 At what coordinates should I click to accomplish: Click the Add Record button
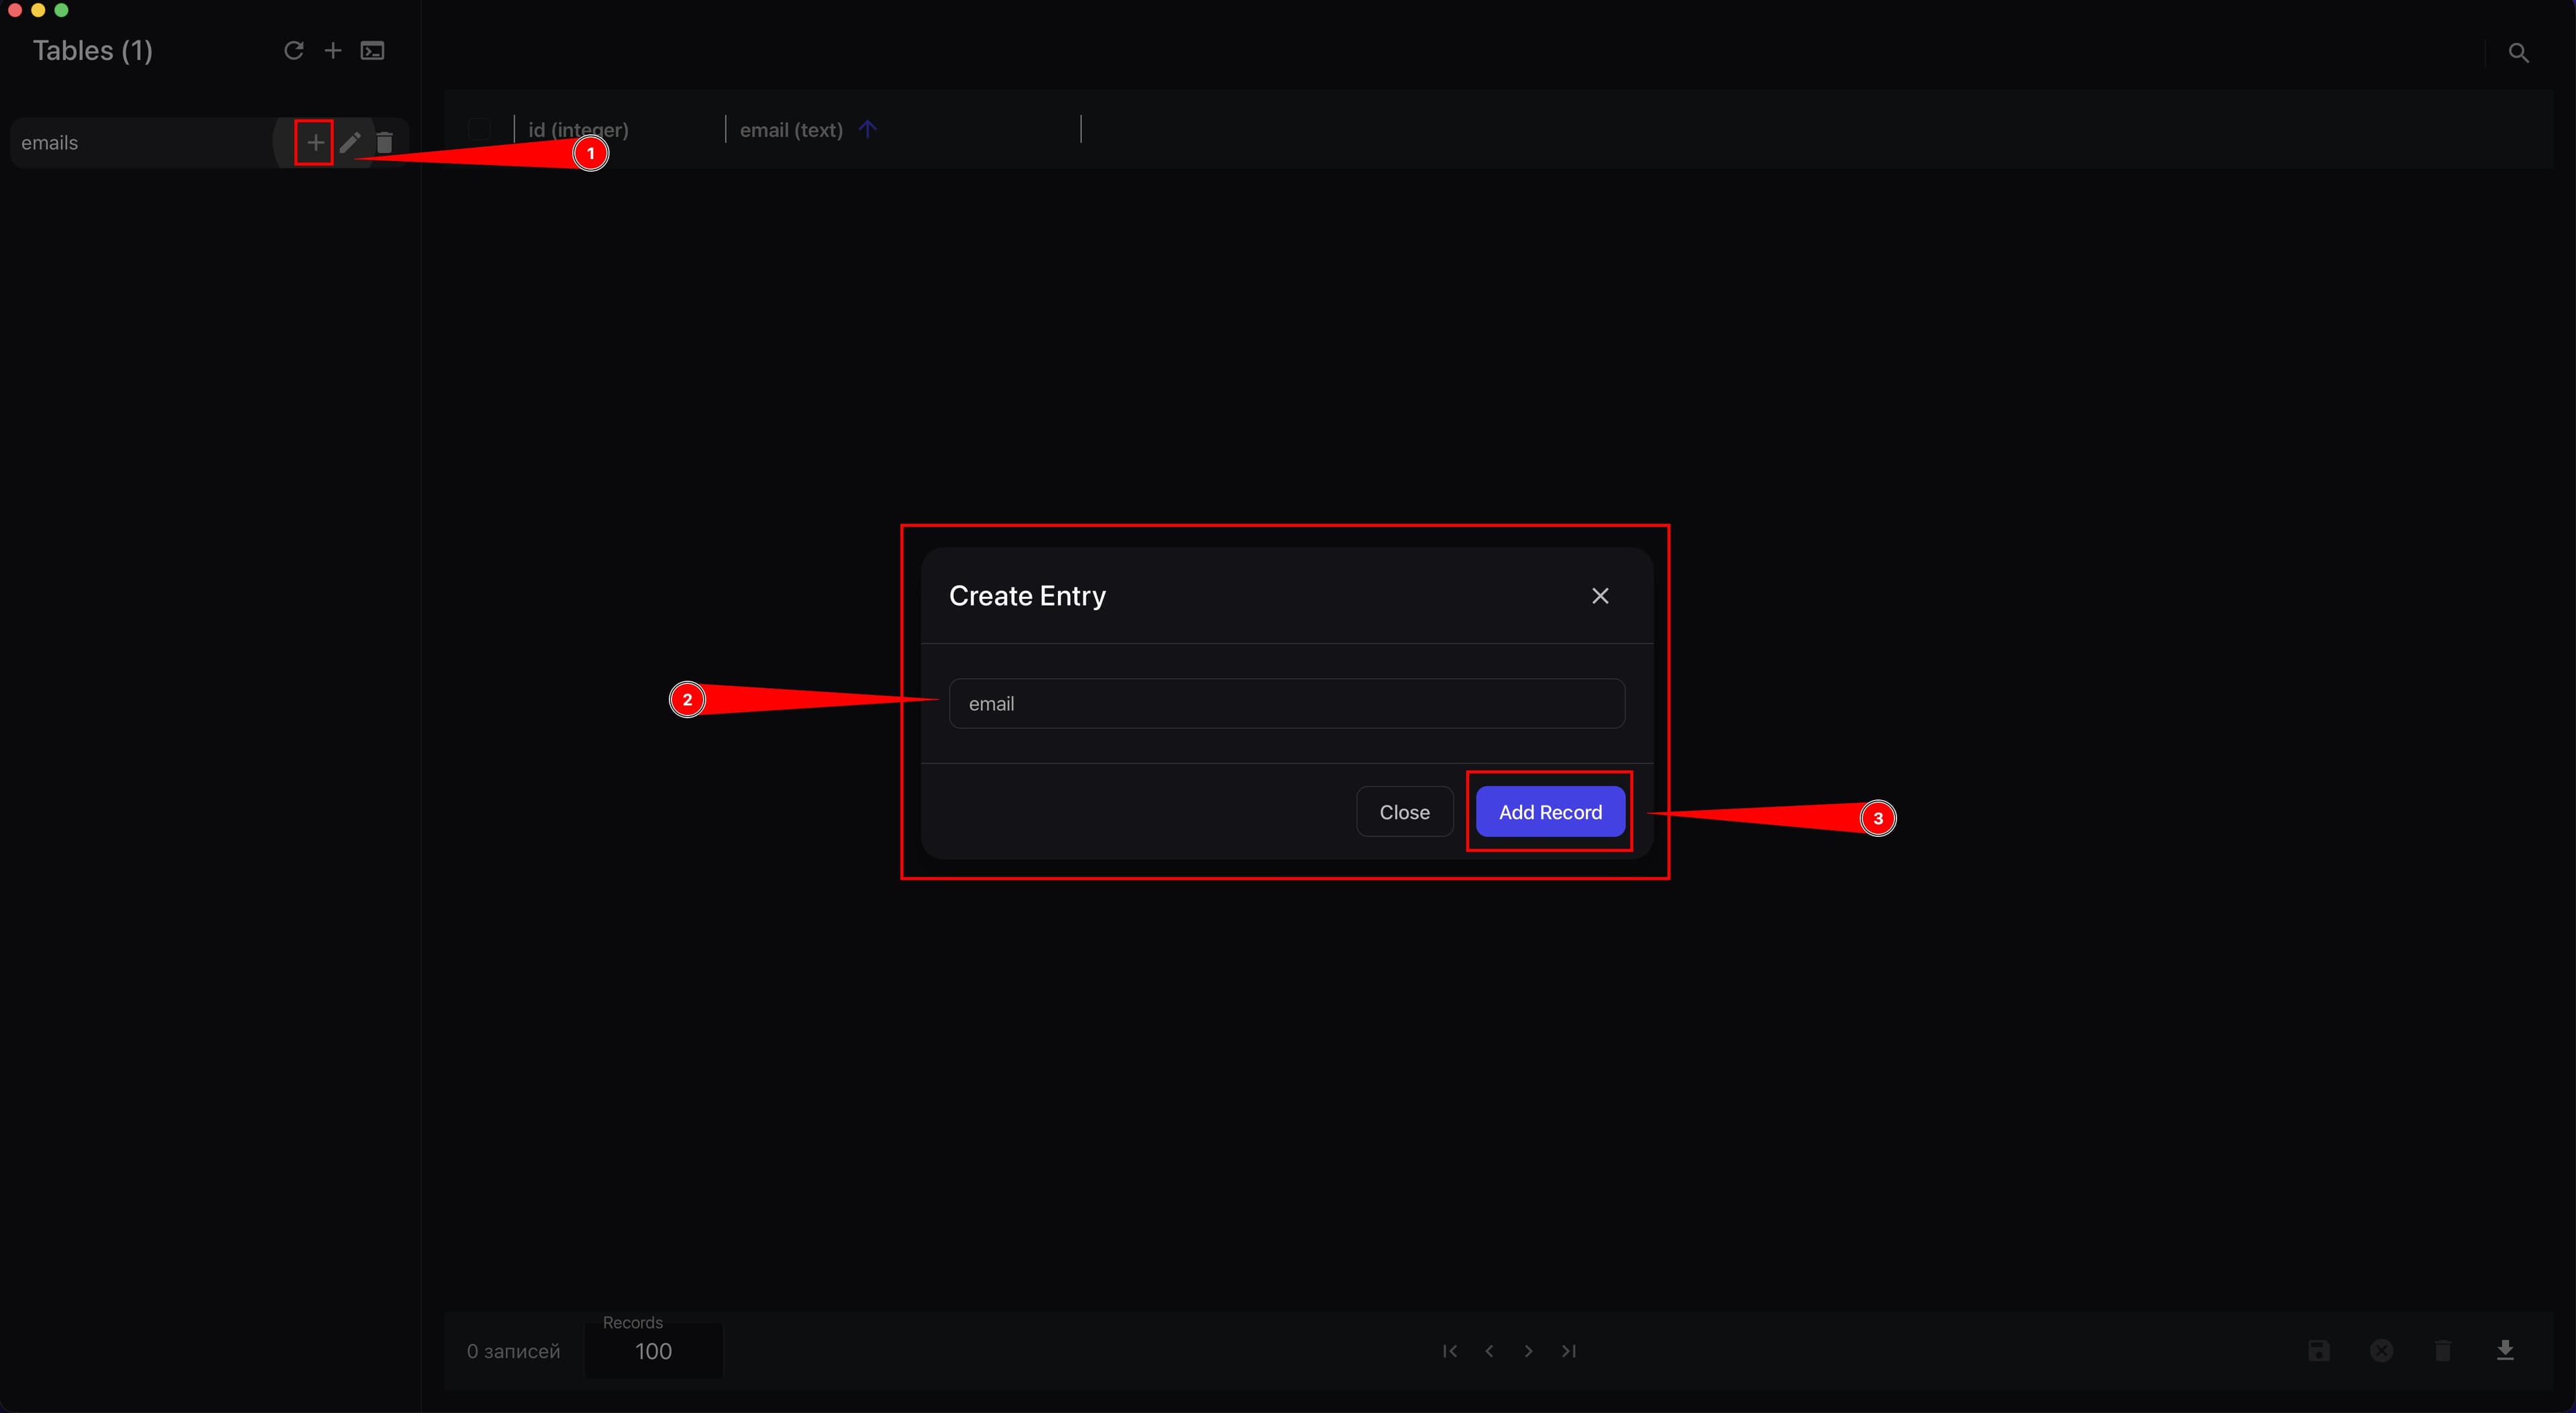[x=1550, y=812]
